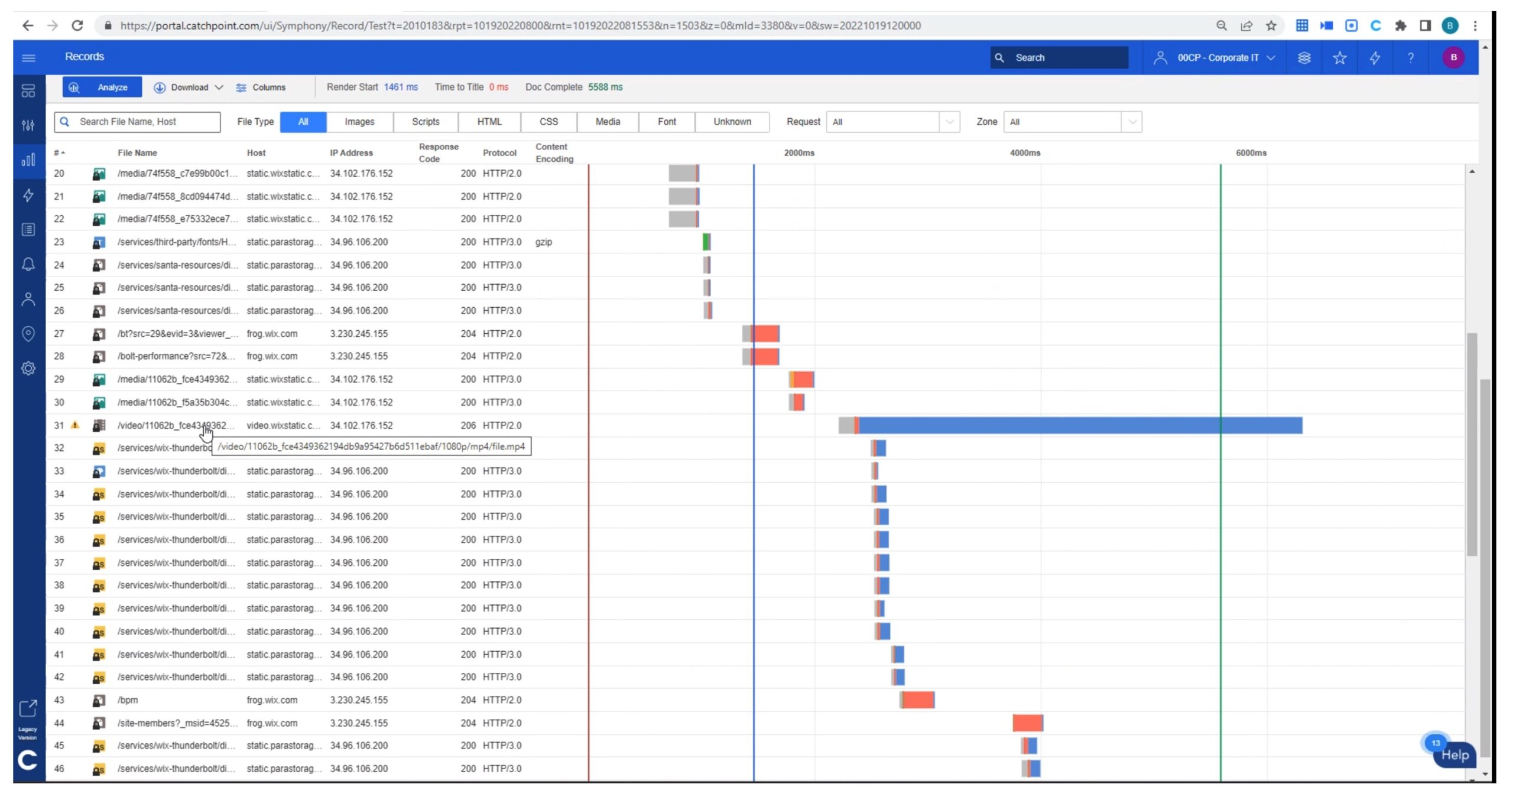This screenshot has height=797, width=1513.
Task: Select the CSS file type tab
Action: point(548,122)
